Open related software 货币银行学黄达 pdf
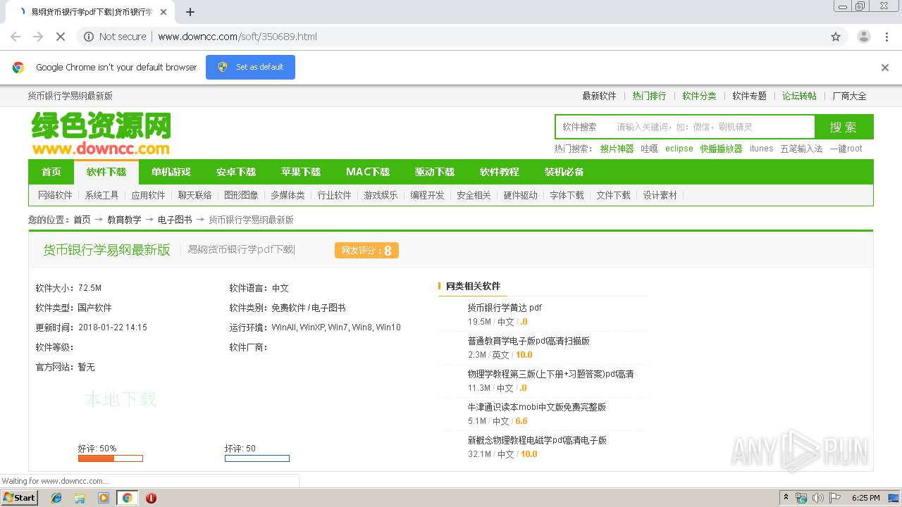The image size is (902, 507). click(x=505, y=308)
